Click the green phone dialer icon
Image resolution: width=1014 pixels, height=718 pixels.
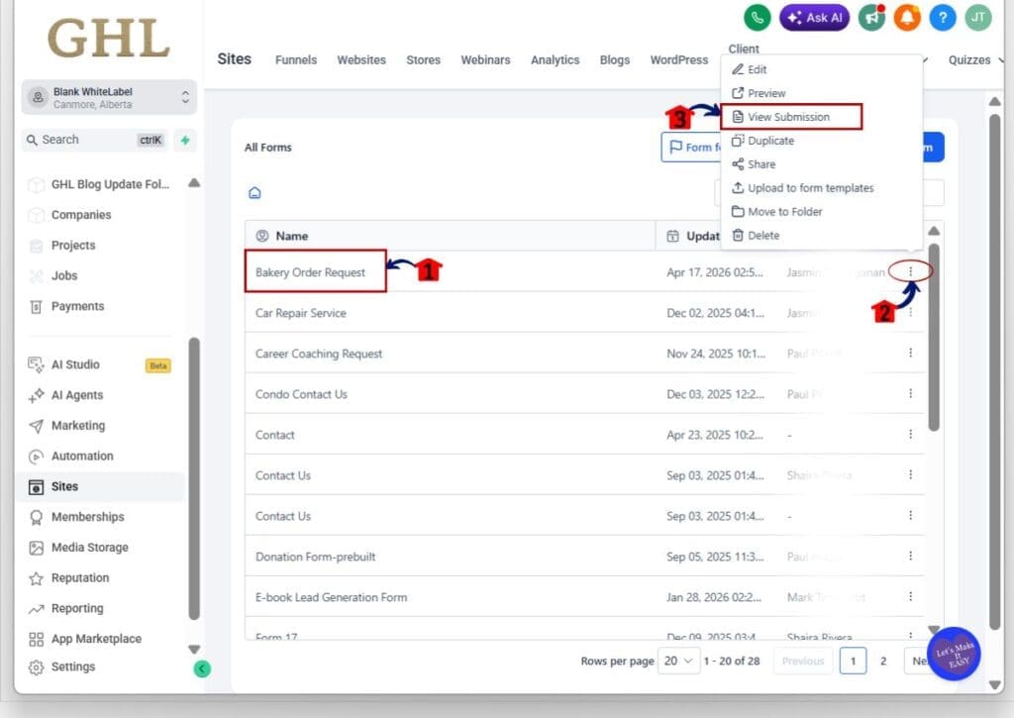(758, 18)
